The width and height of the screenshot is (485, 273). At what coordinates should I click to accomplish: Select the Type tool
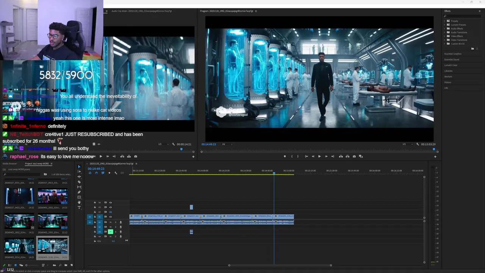[x=79, y=207]
